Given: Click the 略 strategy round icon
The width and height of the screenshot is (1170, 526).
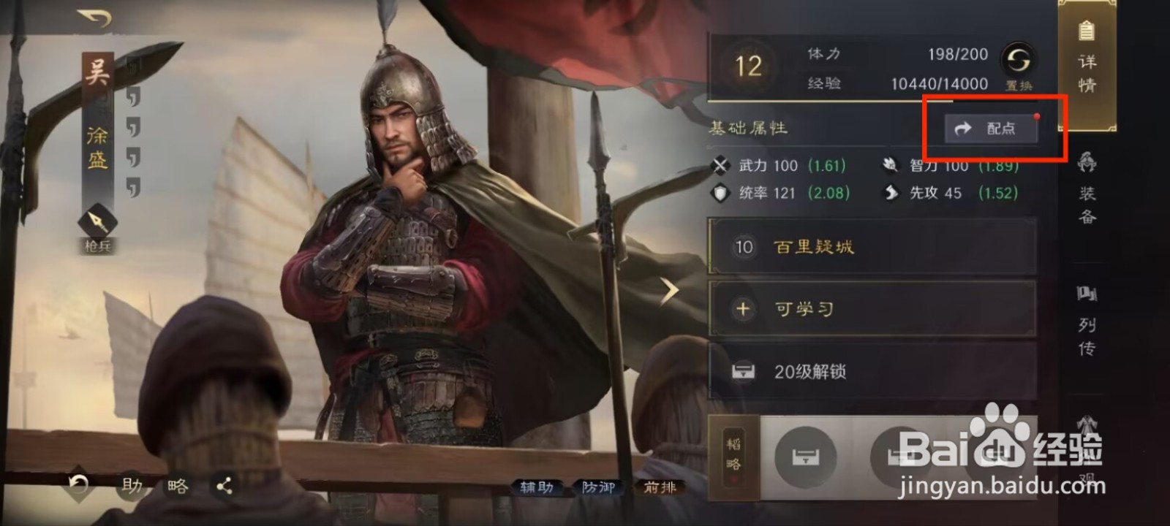Looking at the screenshot, I should 178,486.
